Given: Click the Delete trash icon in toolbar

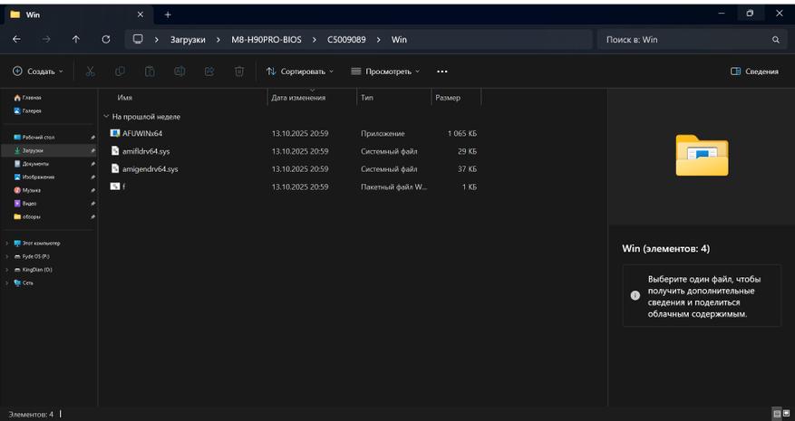Looking at the screenshot, I should point(238,72).
